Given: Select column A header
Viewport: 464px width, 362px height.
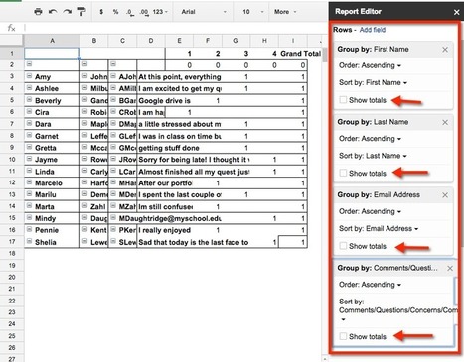Looking at the screenshot, I should click(52, 41).
